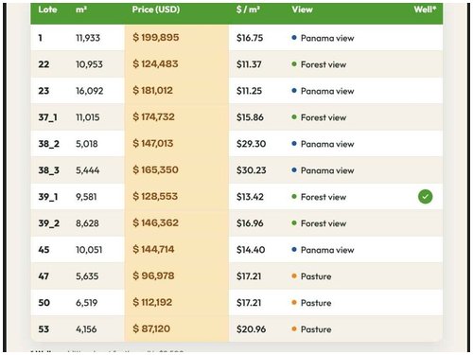473x355 pixels.
Task: Click the orange dot beside lot 47 Pasture
Action: pyautogui.click(x=294, y=276)
